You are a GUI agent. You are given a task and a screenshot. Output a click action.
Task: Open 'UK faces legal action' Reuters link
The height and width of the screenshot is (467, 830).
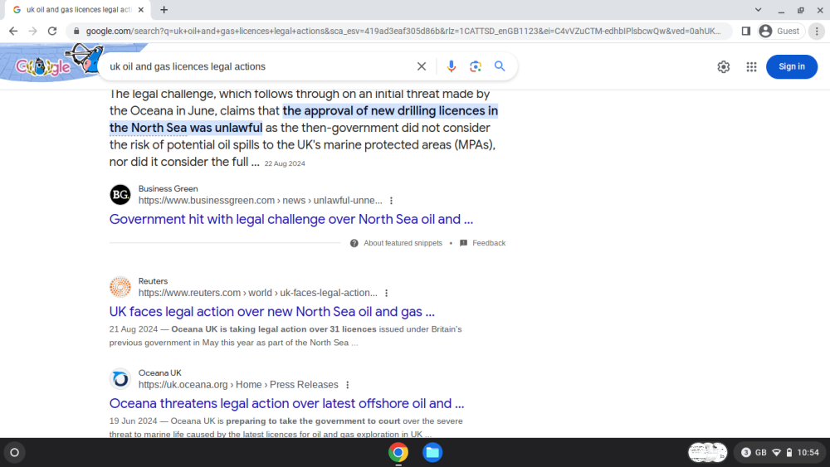point(272,312)
